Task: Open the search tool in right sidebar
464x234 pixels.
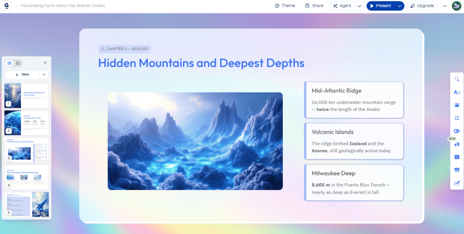Action: pos(457,79)
